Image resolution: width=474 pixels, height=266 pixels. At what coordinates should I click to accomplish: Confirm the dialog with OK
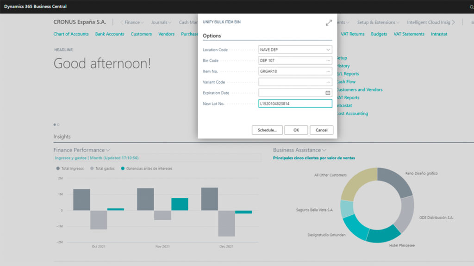coord(296,130)
